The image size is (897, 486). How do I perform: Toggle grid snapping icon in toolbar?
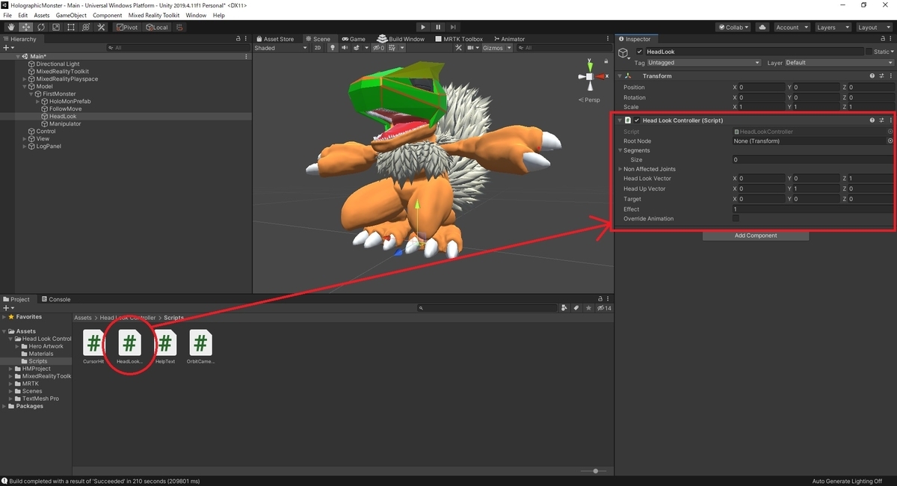point(179,27)
